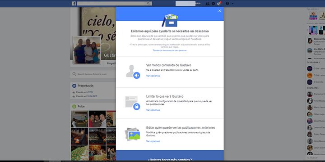Open chat with contact Lesys
325x162 pixels.
[x=316, y=148]
